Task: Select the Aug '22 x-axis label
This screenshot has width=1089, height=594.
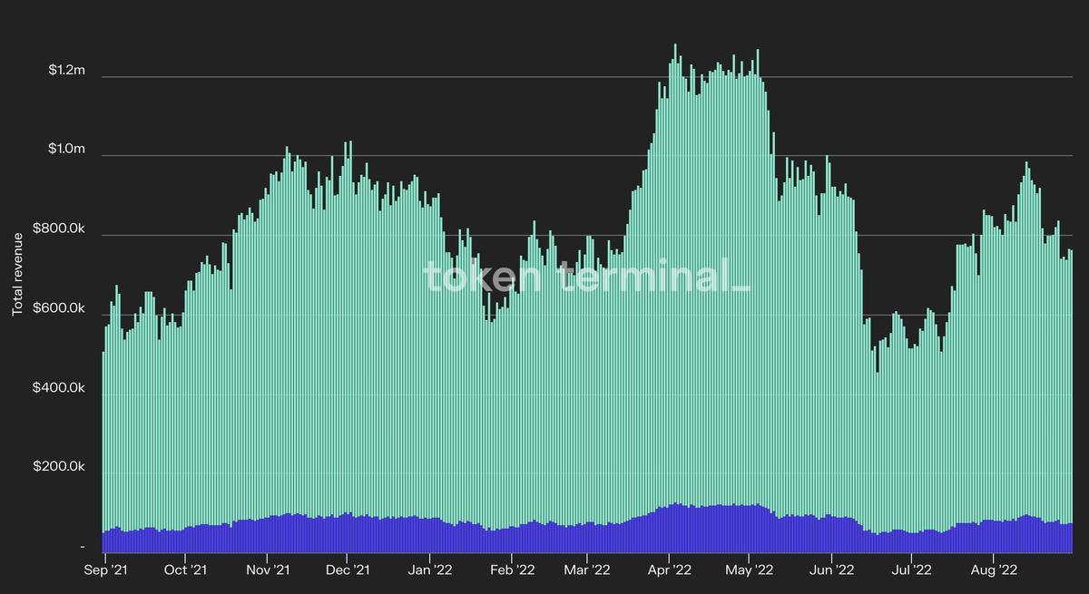Action: pyautogui.click(x=993, y=570)
